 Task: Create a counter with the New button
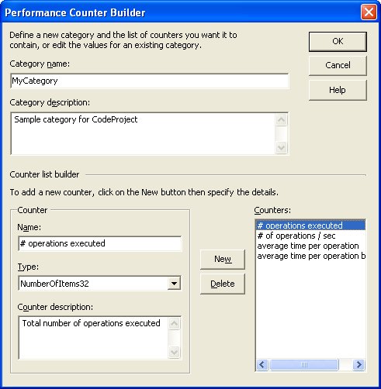tap(223, 260)
